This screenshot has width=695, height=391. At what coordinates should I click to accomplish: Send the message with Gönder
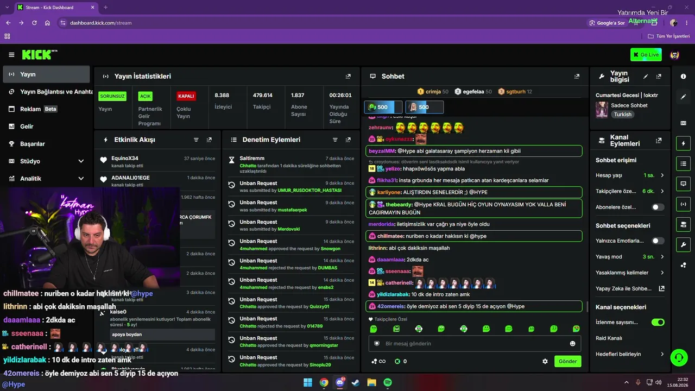point(568,361)
